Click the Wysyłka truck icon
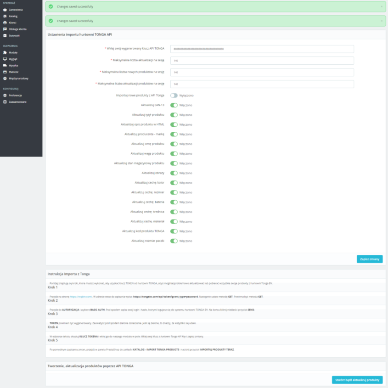Image resolution: width=388 pixels, height=388 pixels. click(5, 65)
